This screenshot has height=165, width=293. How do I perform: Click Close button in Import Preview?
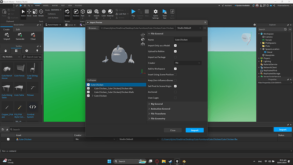173,130
